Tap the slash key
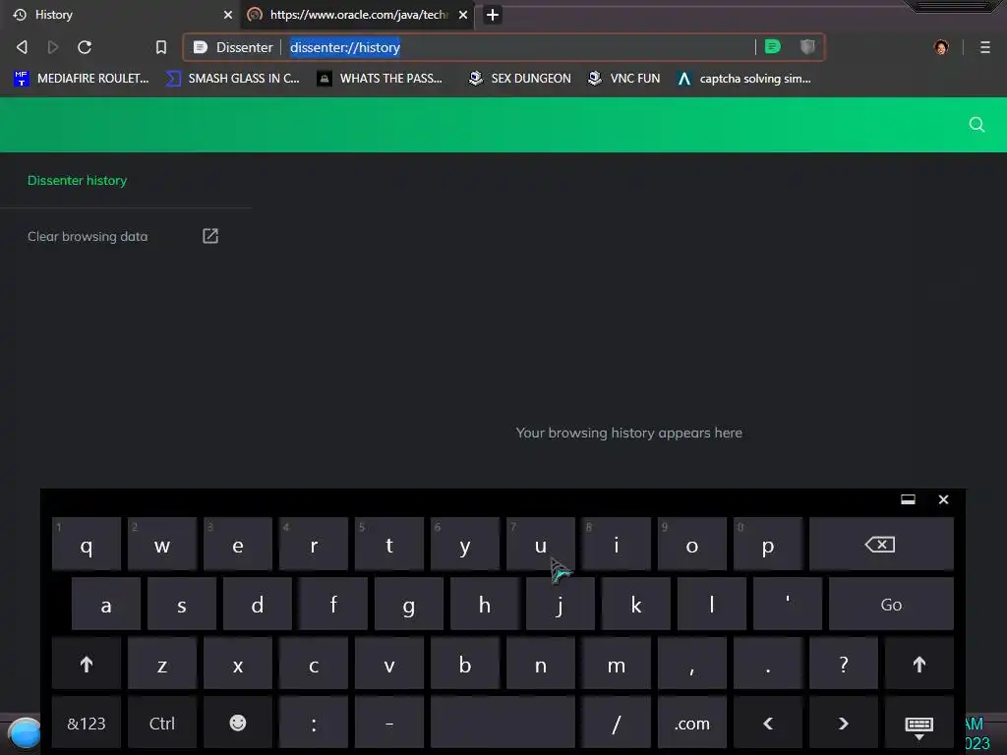This screenshot has width=1007, height=755. 616,724
